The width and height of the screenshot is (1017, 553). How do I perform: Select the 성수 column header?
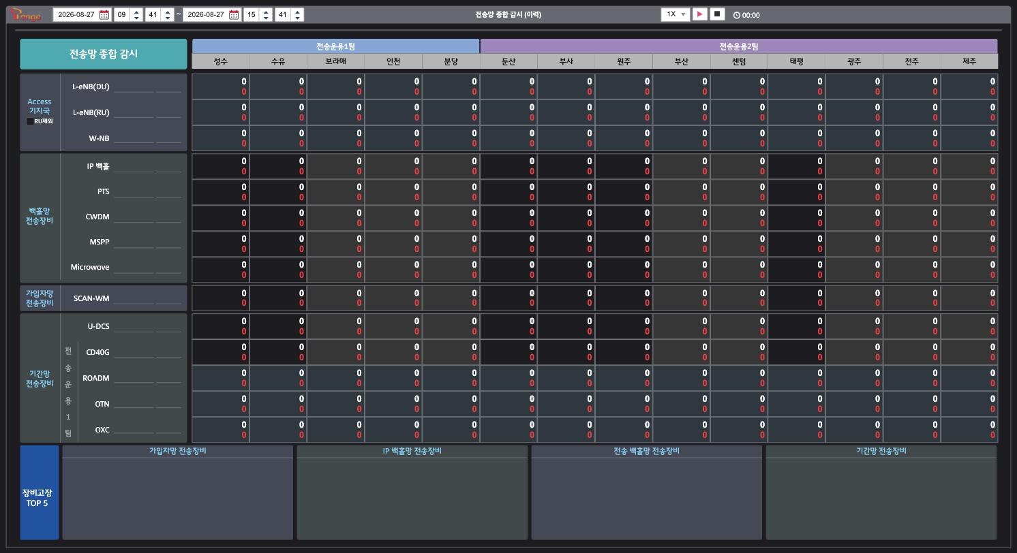221,61
